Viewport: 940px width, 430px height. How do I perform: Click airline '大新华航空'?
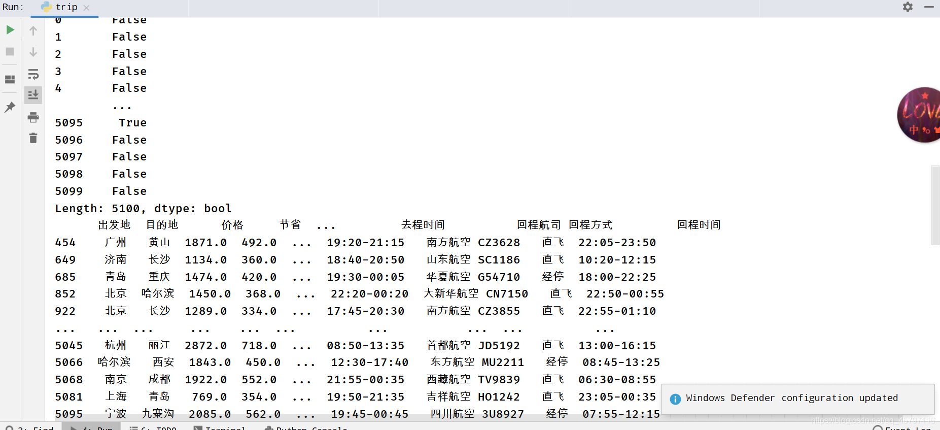(x=451, y=293)
